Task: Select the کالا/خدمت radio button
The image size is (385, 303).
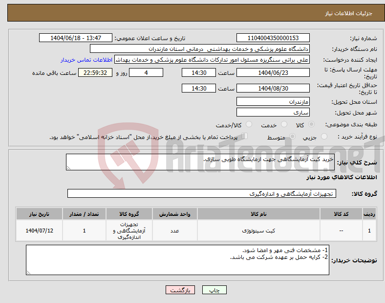Action: tap(249, 124)
